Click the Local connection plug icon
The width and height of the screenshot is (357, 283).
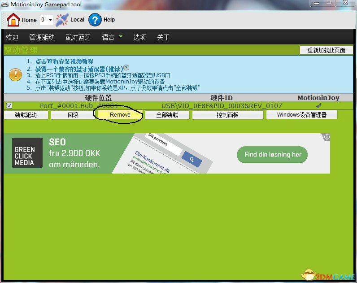(x=62, y=20)
